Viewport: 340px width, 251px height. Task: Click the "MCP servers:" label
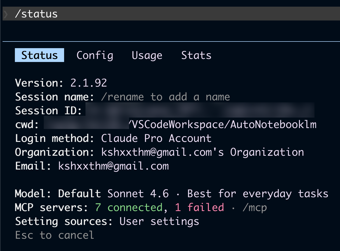click(x=52, y=207)
